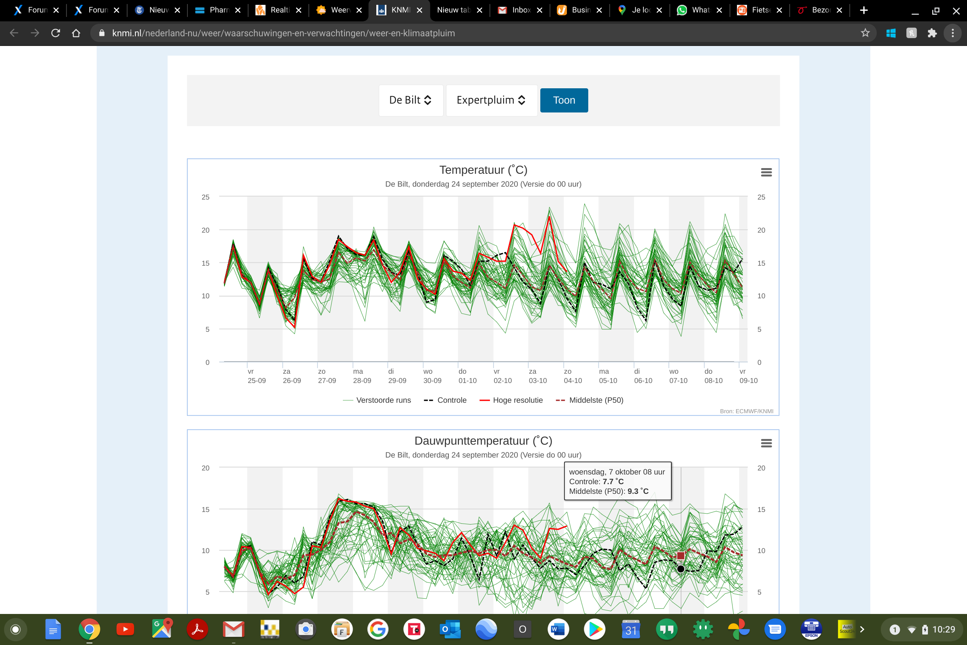Open the YouTube app in the shelf
The image size is (967, 645).
coord(125,629)
